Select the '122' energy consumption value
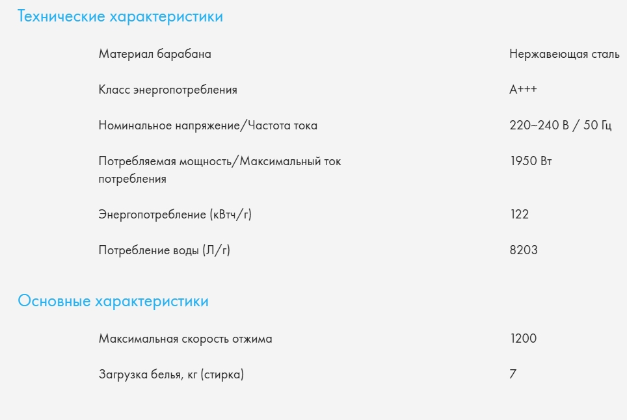 tap(520, 215)
